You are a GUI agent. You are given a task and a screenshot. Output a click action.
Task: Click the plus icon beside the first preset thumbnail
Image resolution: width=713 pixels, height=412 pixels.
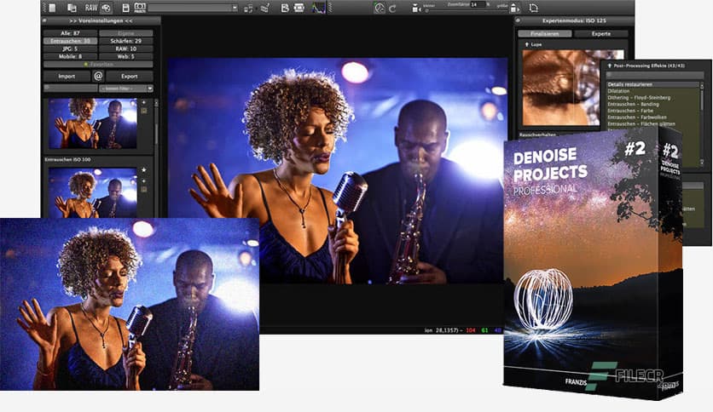point(143,102)
